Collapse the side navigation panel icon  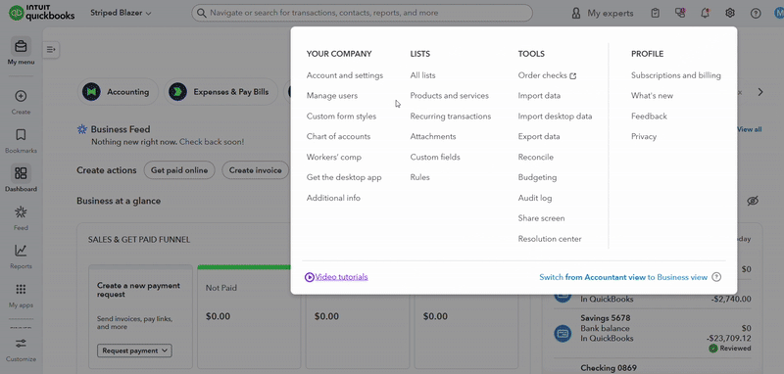tap(51, 49)
